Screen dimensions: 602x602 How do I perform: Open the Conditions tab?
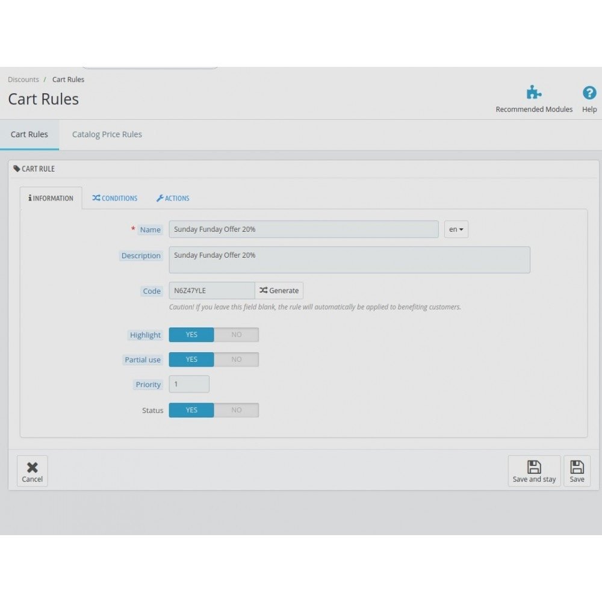pyautogui.click(x=114, y=198)
